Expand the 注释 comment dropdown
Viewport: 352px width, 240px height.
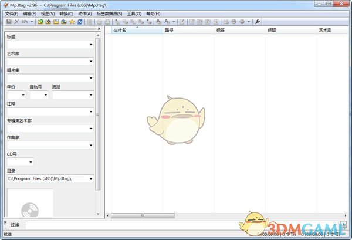tap(91, 111)
